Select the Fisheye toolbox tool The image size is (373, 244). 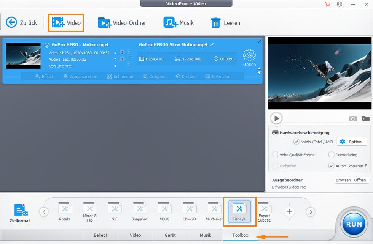point(239,212)
